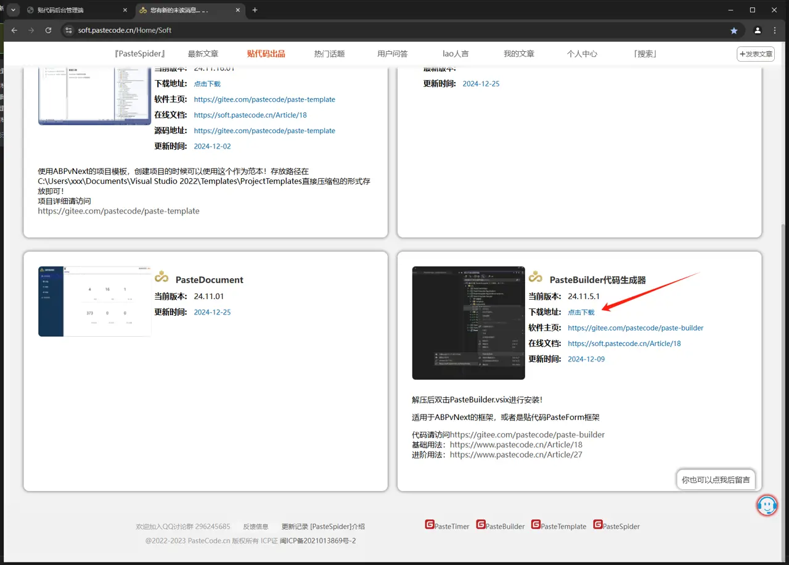
Task: Visit 用户问答 page
Action: [393, 54]
